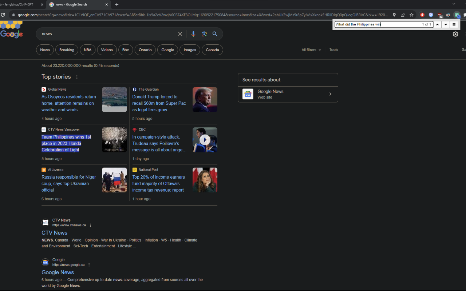Viewport: 466px width, 291px height.
Task: Open the goggles-face extension icon
Action: (448, 15)
